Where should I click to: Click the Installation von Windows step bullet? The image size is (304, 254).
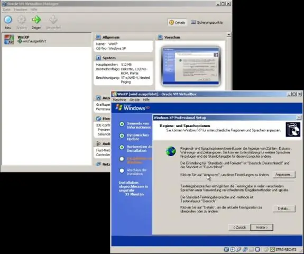tap(122, 159)
